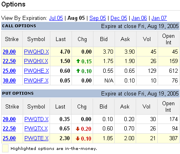The height and width of the screenshot is (154, 180).
Task: Select the 'Highlighted options are in-the-money' note
Action: 54,149
